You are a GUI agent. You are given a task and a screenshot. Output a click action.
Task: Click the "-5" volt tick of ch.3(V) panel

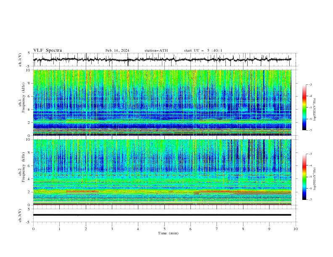coord(29,222)
